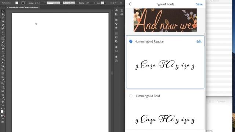Click the fill color swatch in control bar
Viewport: 235px width, 132px height.
click(x=17, y=3)
